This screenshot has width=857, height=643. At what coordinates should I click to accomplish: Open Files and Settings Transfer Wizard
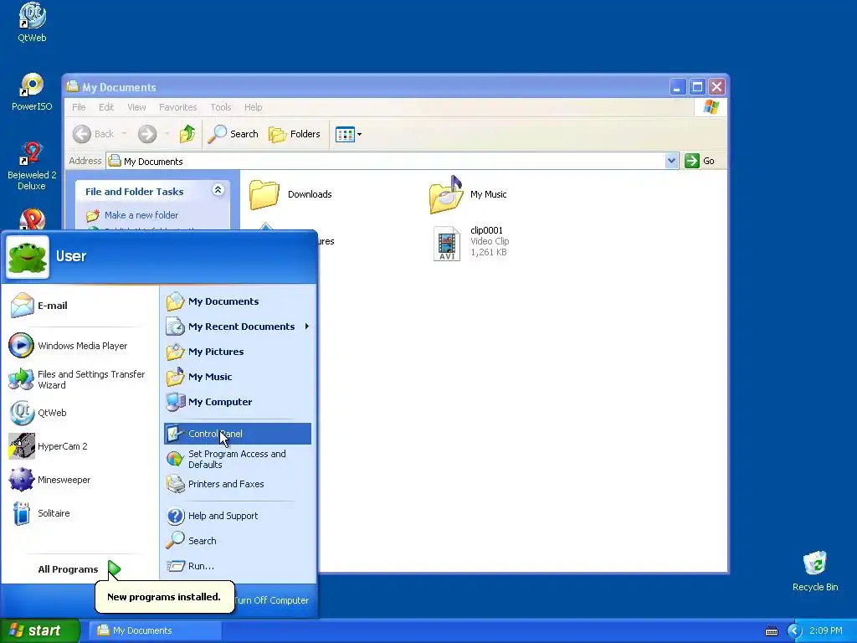78,379
